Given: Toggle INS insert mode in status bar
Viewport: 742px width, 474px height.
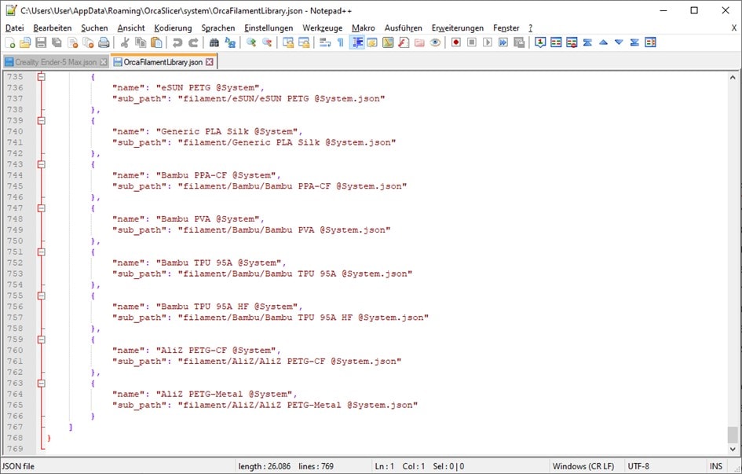Looking at the screenshot, I should pyautogui.click(x=715, y=466).
